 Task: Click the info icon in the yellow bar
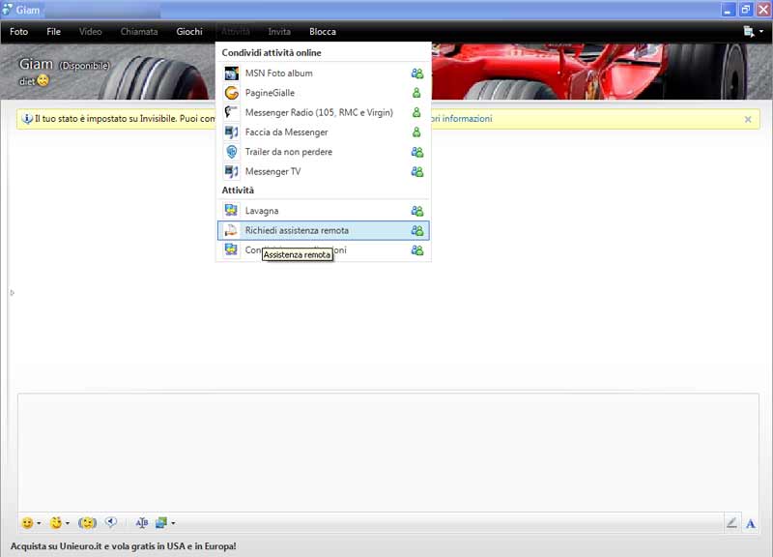click(x=28, y=119)
